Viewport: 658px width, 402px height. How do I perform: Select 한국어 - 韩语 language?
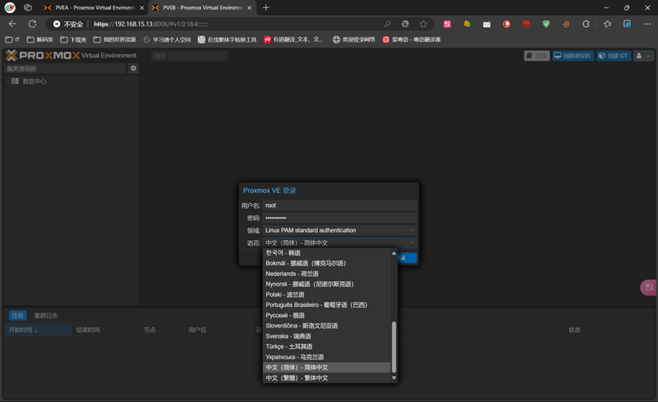point(326,253)
